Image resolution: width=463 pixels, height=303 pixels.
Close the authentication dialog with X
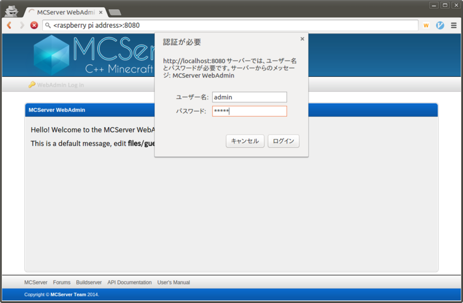[302, 39]
